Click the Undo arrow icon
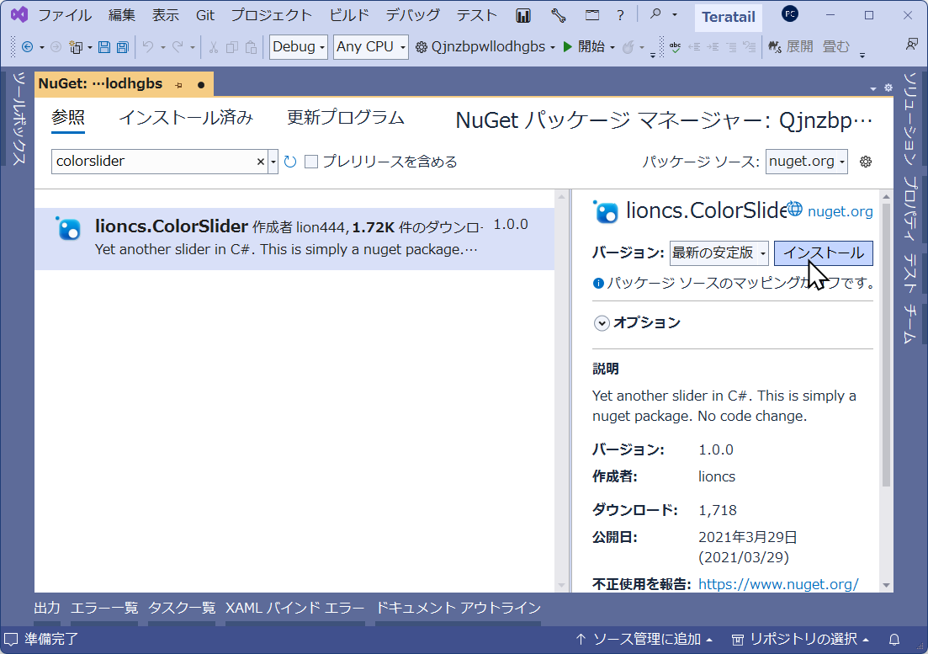The height and width of the screenshot is (654, 928). click(x=148, y=47)
